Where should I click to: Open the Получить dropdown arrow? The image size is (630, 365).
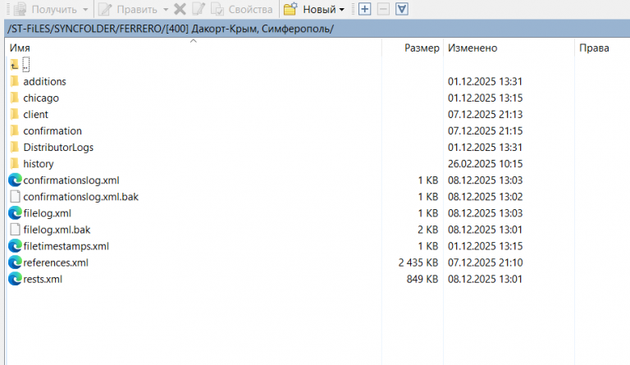coord(85,10)
